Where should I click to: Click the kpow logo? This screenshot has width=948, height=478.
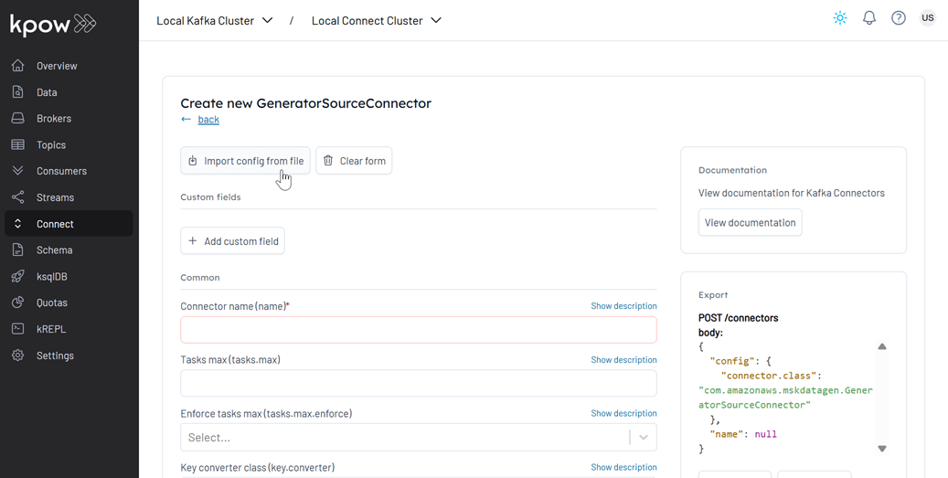pyautogui.click(x=53, y=25)
